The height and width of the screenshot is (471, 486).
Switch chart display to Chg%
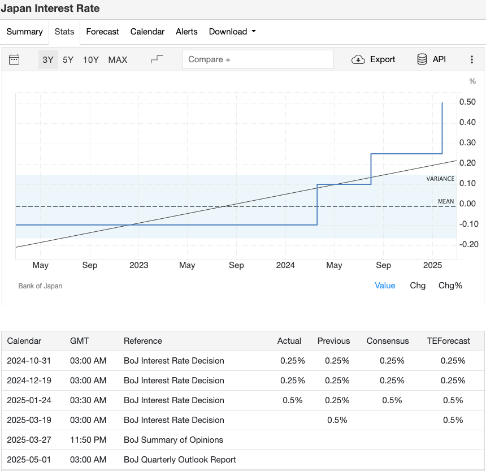450,286
